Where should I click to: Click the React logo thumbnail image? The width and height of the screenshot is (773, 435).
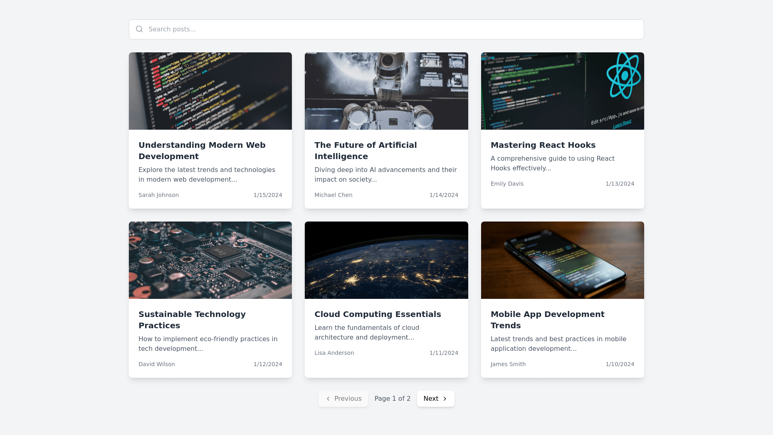(562, 91)
